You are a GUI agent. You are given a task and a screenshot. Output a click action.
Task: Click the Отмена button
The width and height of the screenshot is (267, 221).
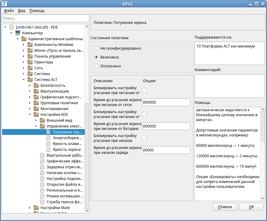point(225,207)
